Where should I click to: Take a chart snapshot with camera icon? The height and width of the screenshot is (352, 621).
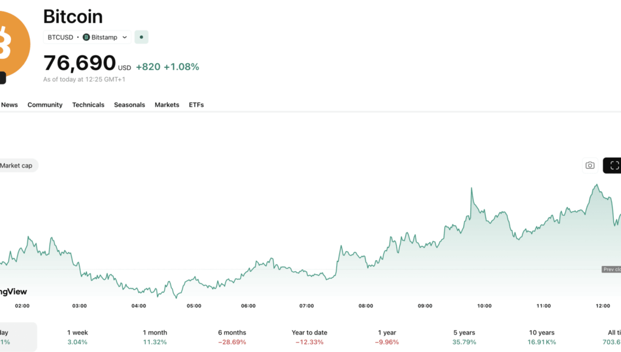pos(589,165)
